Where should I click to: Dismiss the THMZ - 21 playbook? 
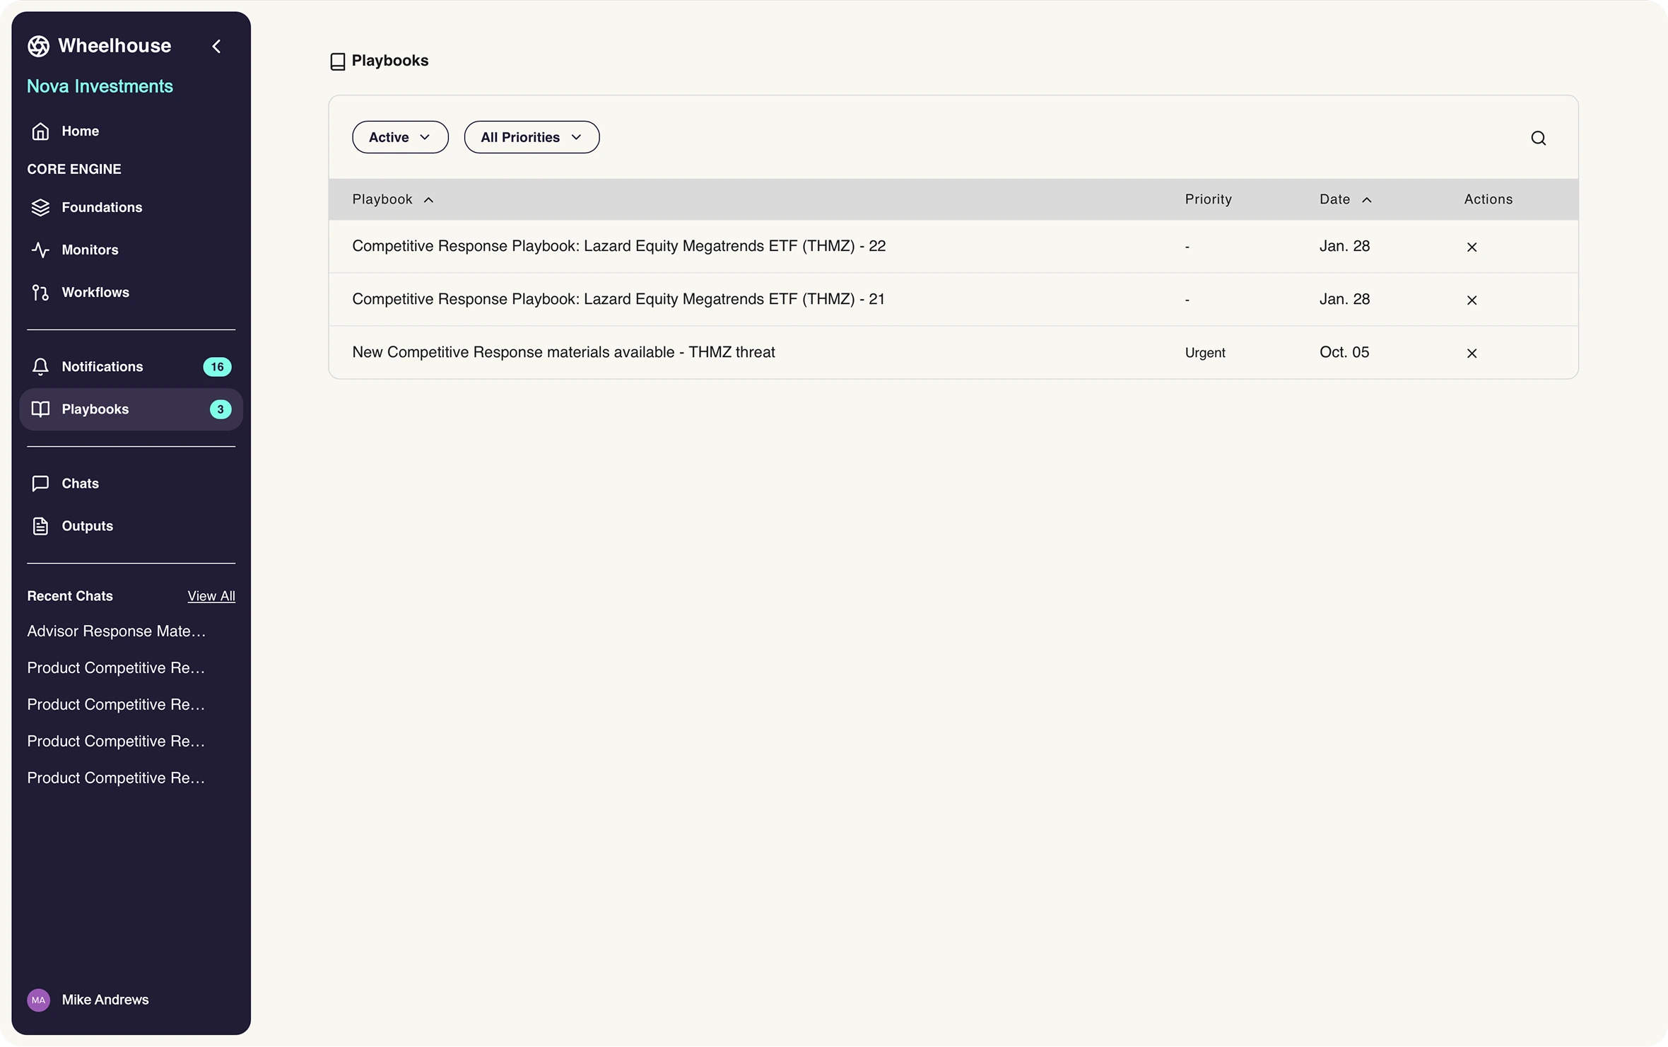point(1472,300)
